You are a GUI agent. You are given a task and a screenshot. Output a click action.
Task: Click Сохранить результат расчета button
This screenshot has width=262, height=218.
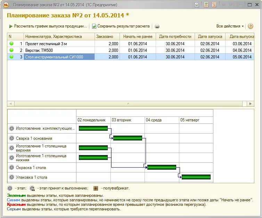121,26
